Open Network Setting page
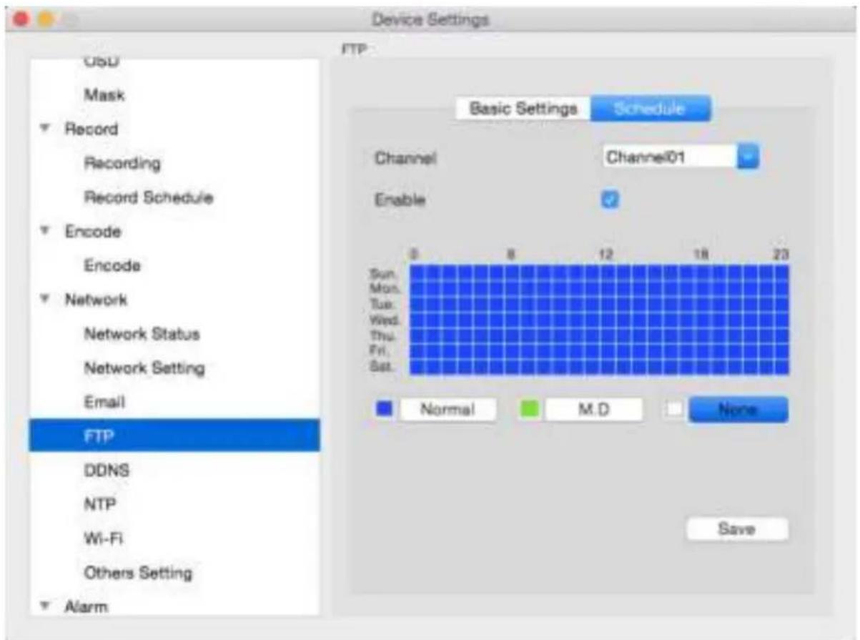This screenshot has width=860, height=640. point(144,368)
